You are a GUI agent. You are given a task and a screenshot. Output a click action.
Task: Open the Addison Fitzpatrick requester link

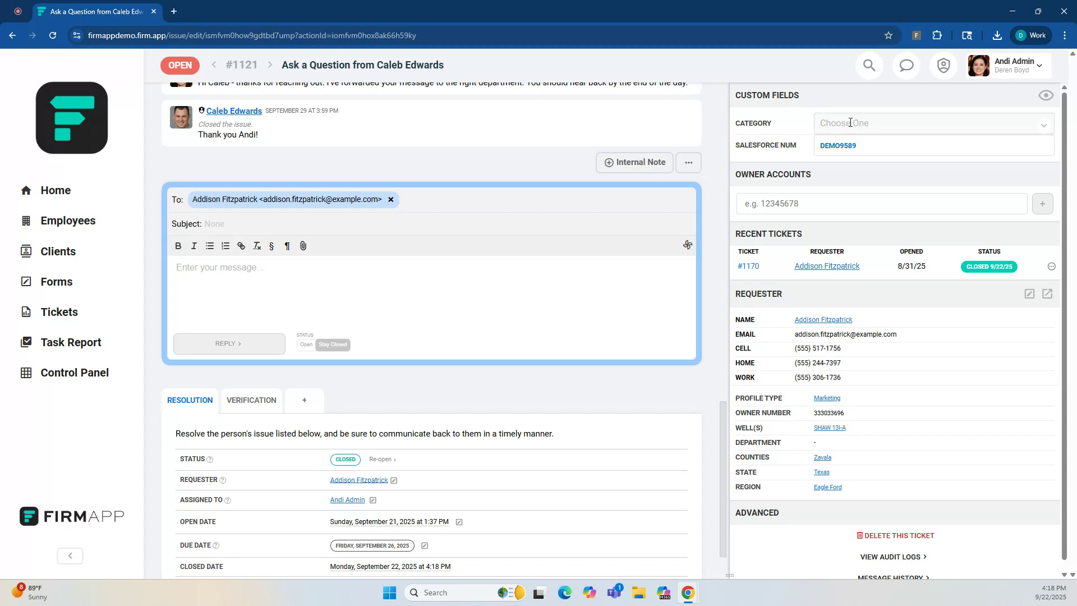pyautogui.click(x=358, y=480)
